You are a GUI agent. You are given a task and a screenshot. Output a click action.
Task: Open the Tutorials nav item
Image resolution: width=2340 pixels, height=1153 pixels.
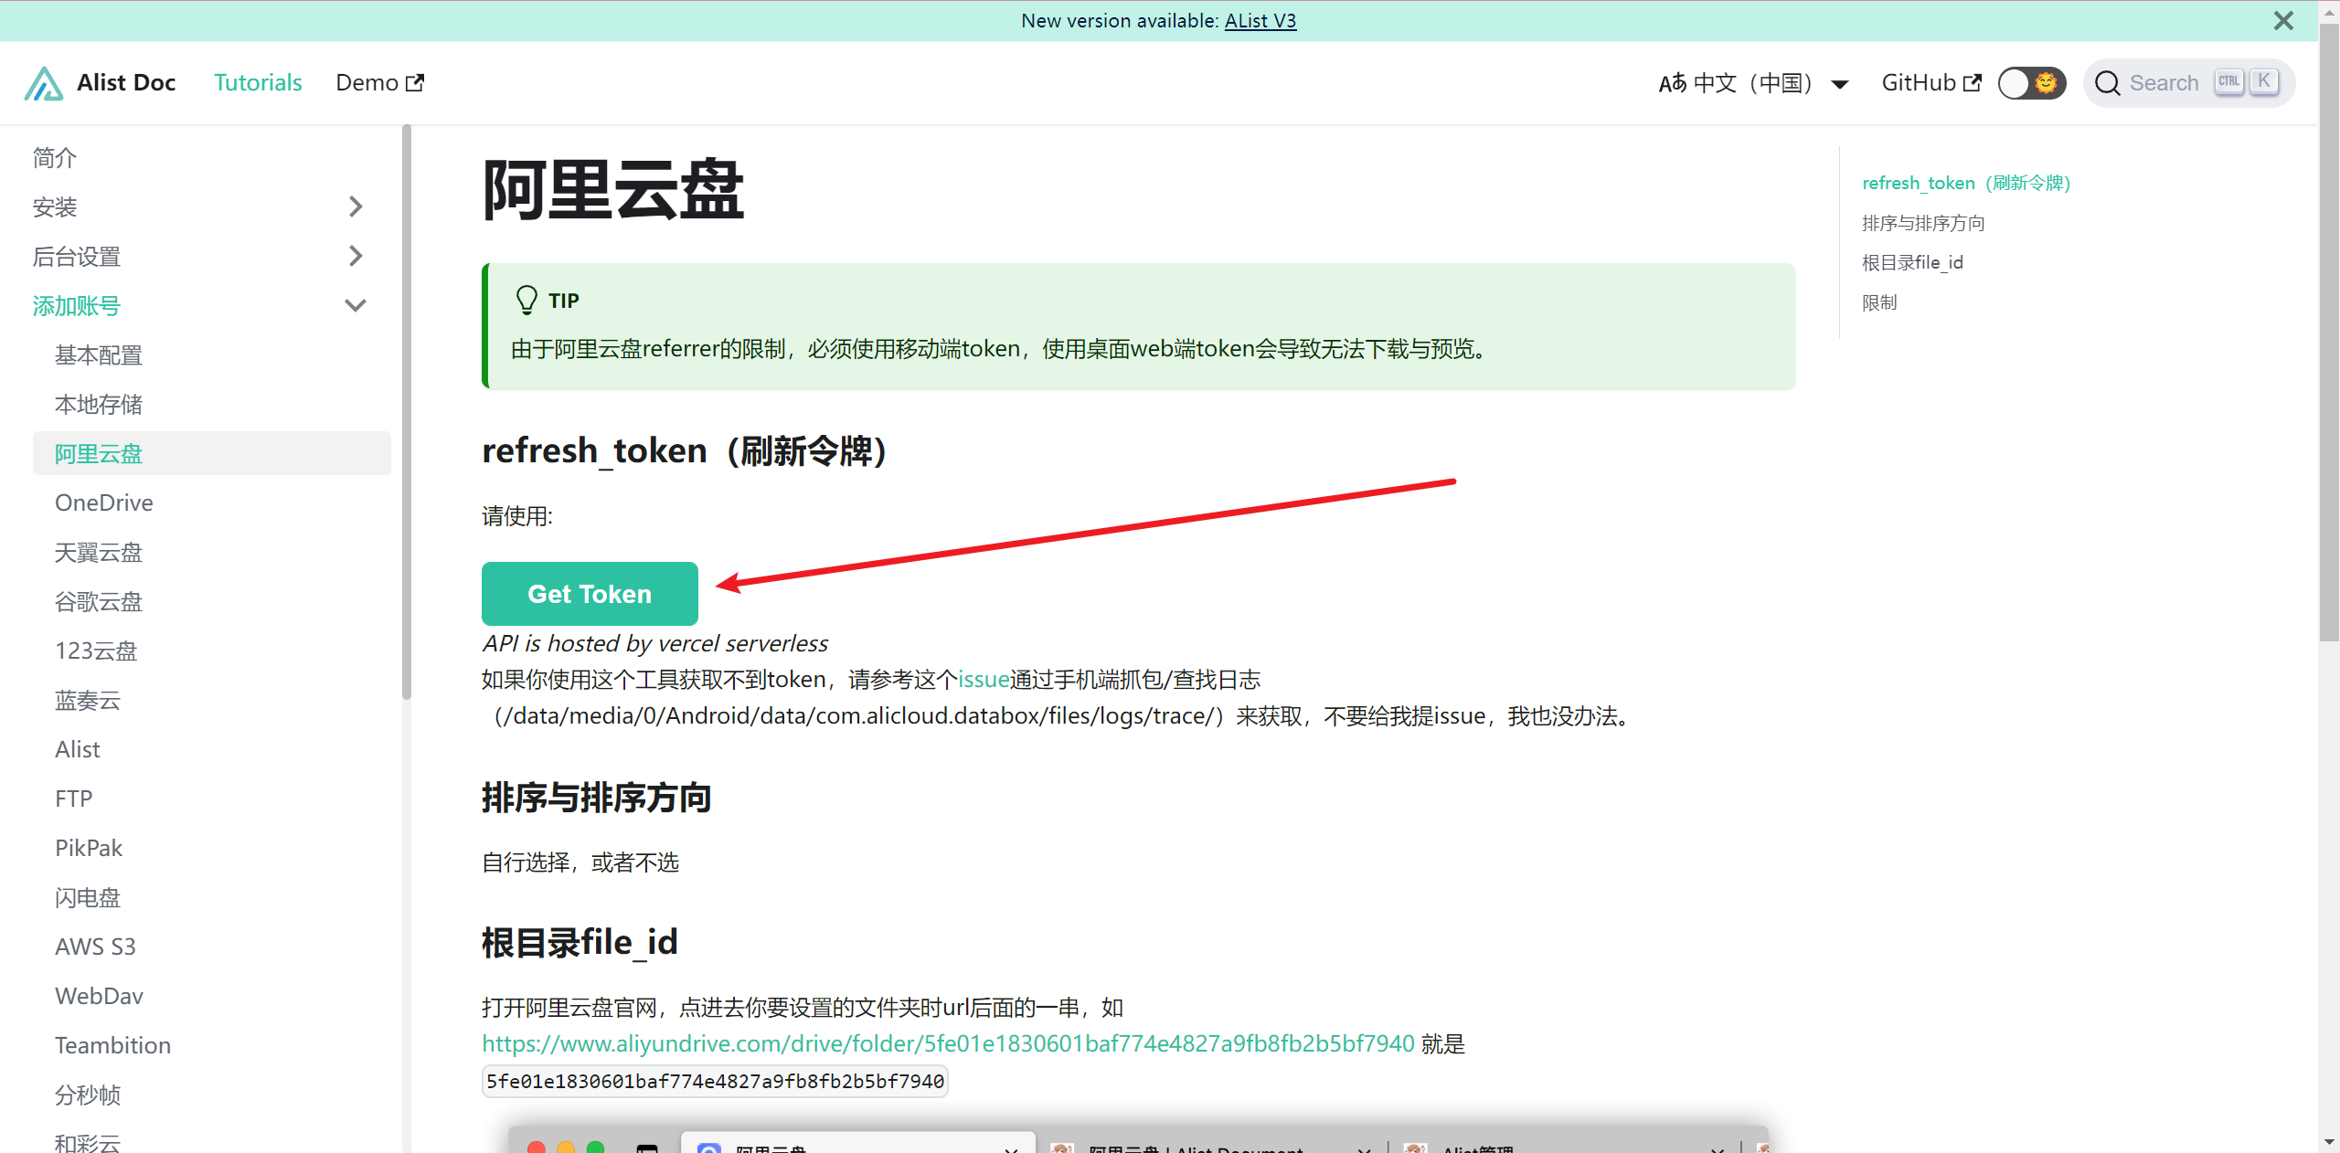[258, 83]
